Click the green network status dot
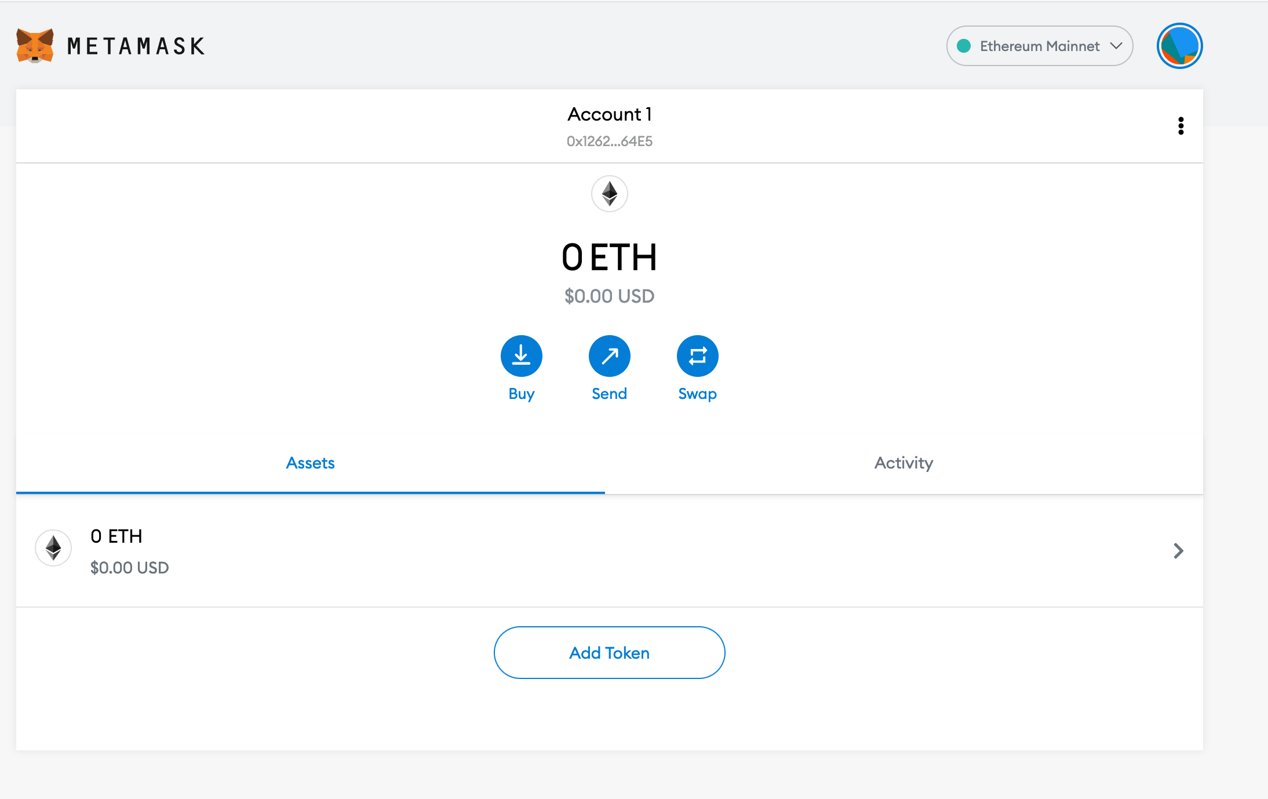 pyautogui.click(x=964, y=46)
